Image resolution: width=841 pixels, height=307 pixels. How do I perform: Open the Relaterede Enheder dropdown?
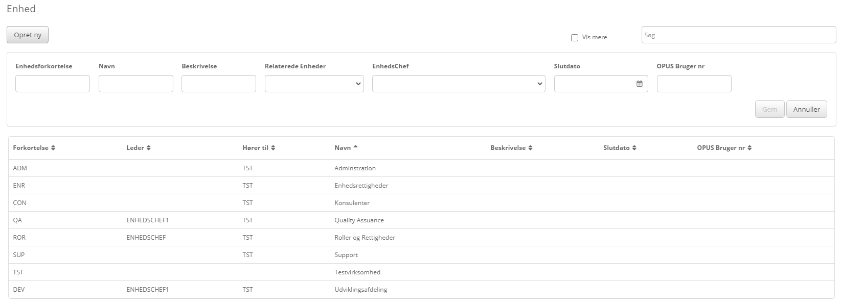314,84
